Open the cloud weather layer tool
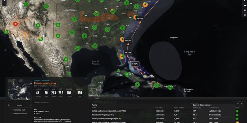247x123 pixels. click(x=245, y=6)
